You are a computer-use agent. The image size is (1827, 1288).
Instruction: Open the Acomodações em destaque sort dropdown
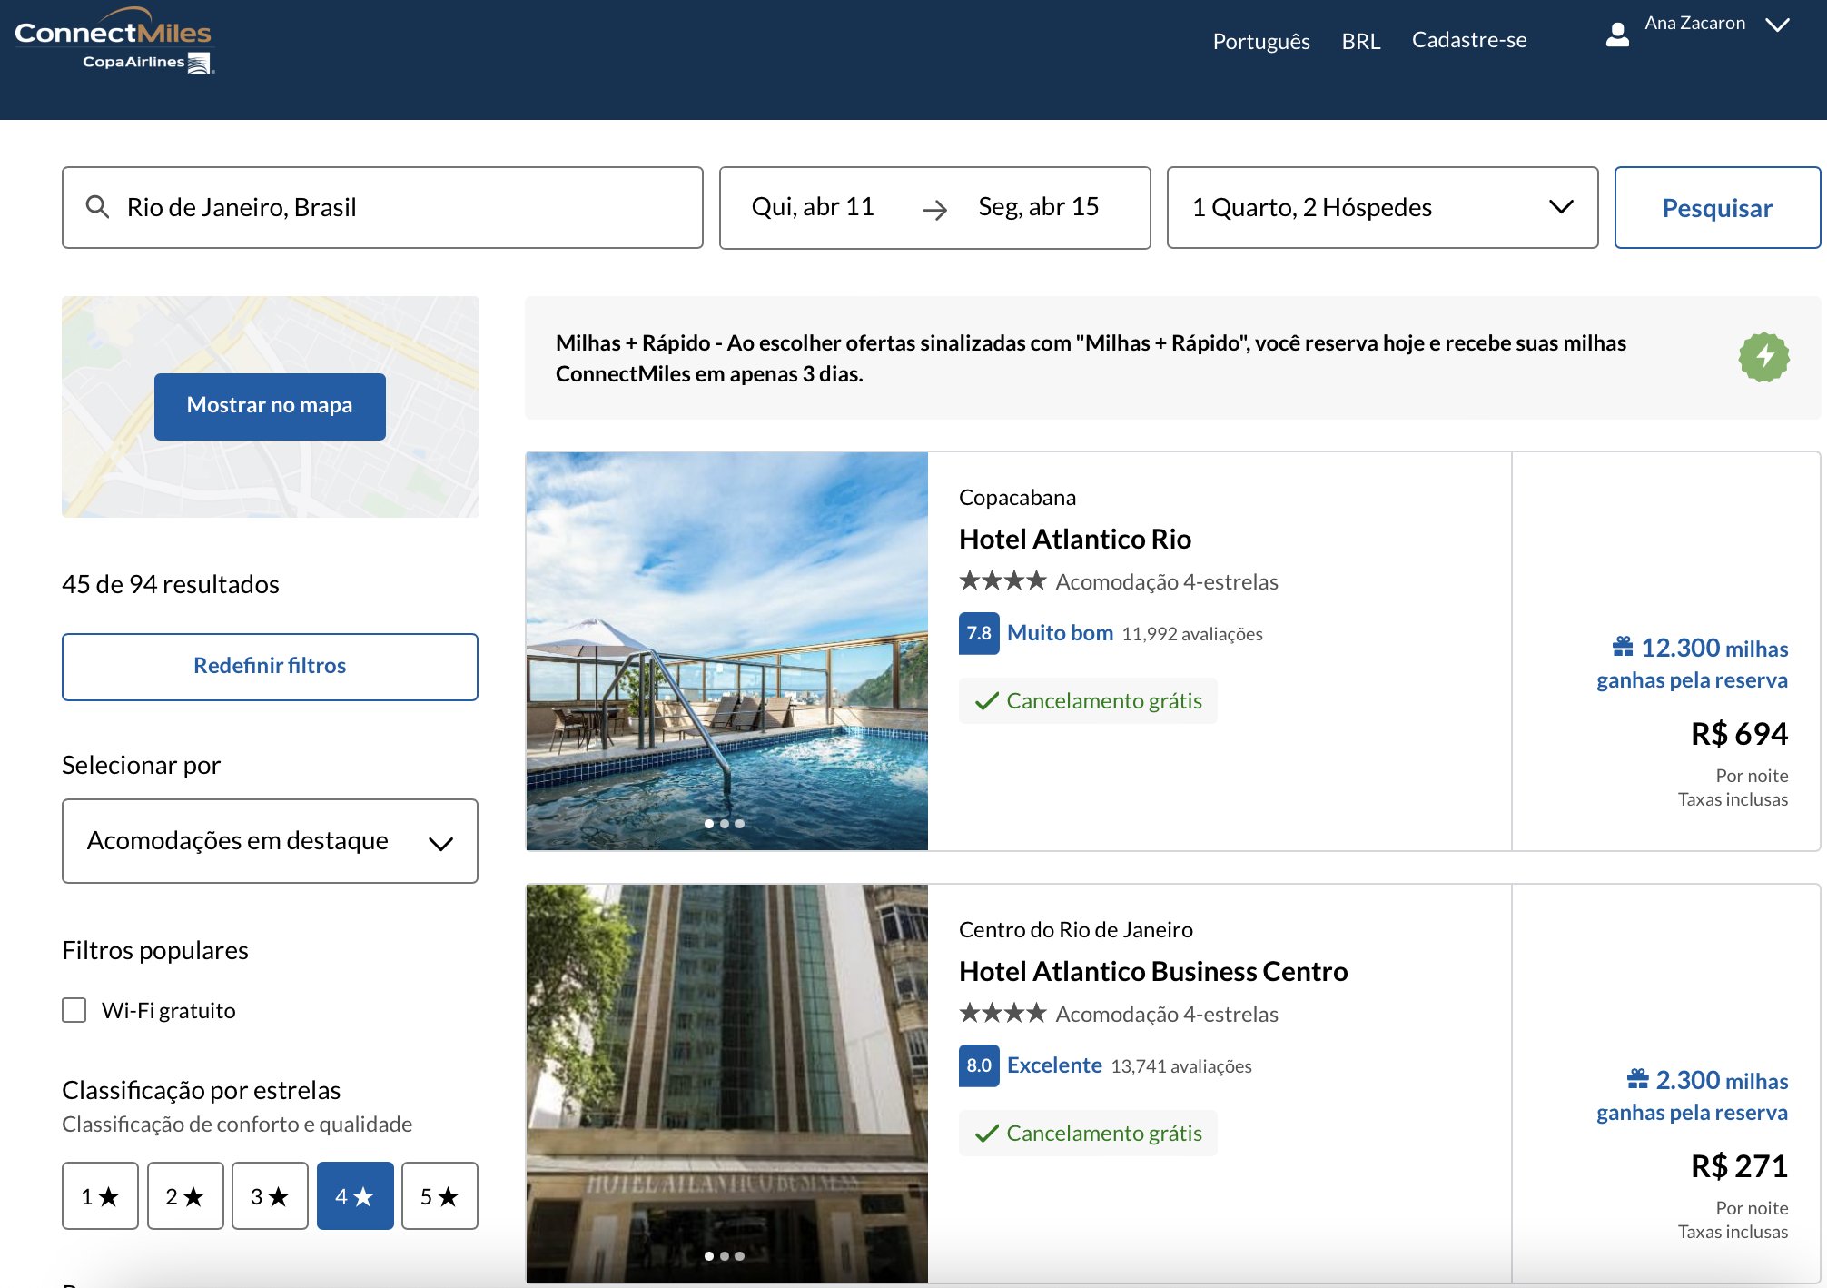(270, 841)
